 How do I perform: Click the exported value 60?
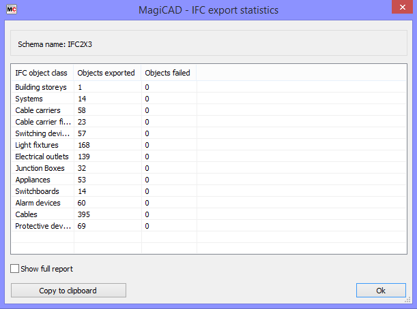click(x=82, y=203)
